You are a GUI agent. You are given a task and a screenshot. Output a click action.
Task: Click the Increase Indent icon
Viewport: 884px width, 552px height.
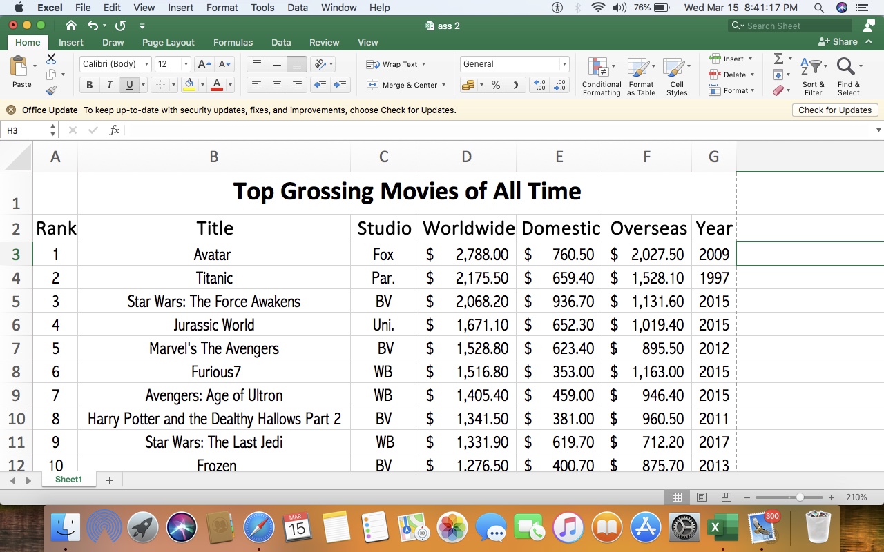click(x=340, y=86)
